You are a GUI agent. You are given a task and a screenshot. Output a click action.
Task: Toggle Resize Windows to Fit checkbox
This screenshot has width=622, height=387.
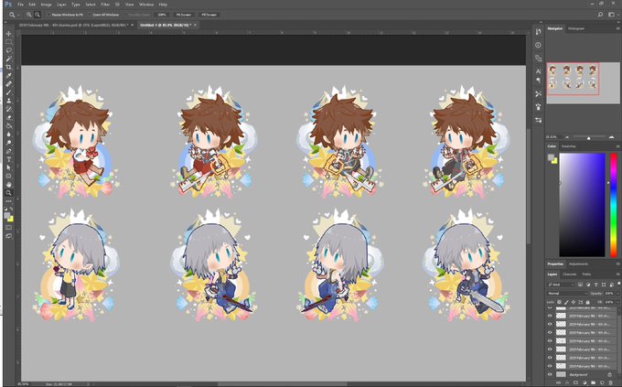pyautogui.click(x=49, y=15)
